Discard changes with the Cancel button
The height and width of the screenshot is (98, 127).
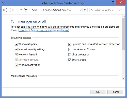[115, 92]
